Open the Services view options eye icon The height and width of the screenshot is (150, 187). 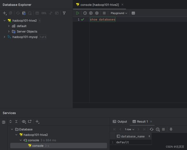pyautogui.click(x=24, y=121)
